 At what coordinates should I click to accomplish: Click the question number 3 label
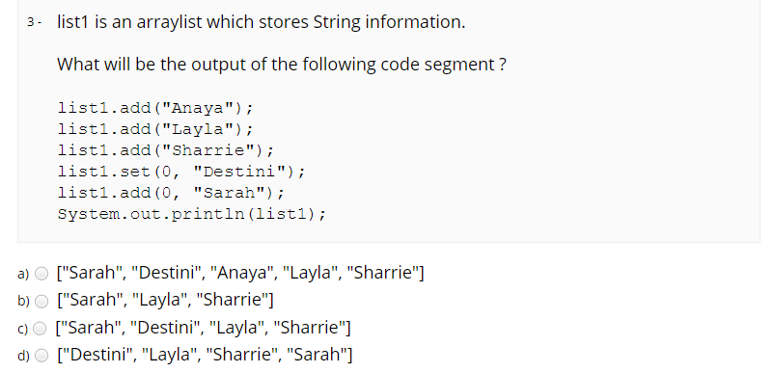(34, 22)
